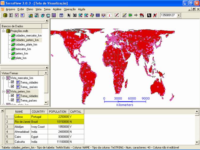The height and width of the screenshot is (150, 200).
Task: Click the blue rectangle toolbar icon
Action: pyautogui.click(x=98, y=15)
